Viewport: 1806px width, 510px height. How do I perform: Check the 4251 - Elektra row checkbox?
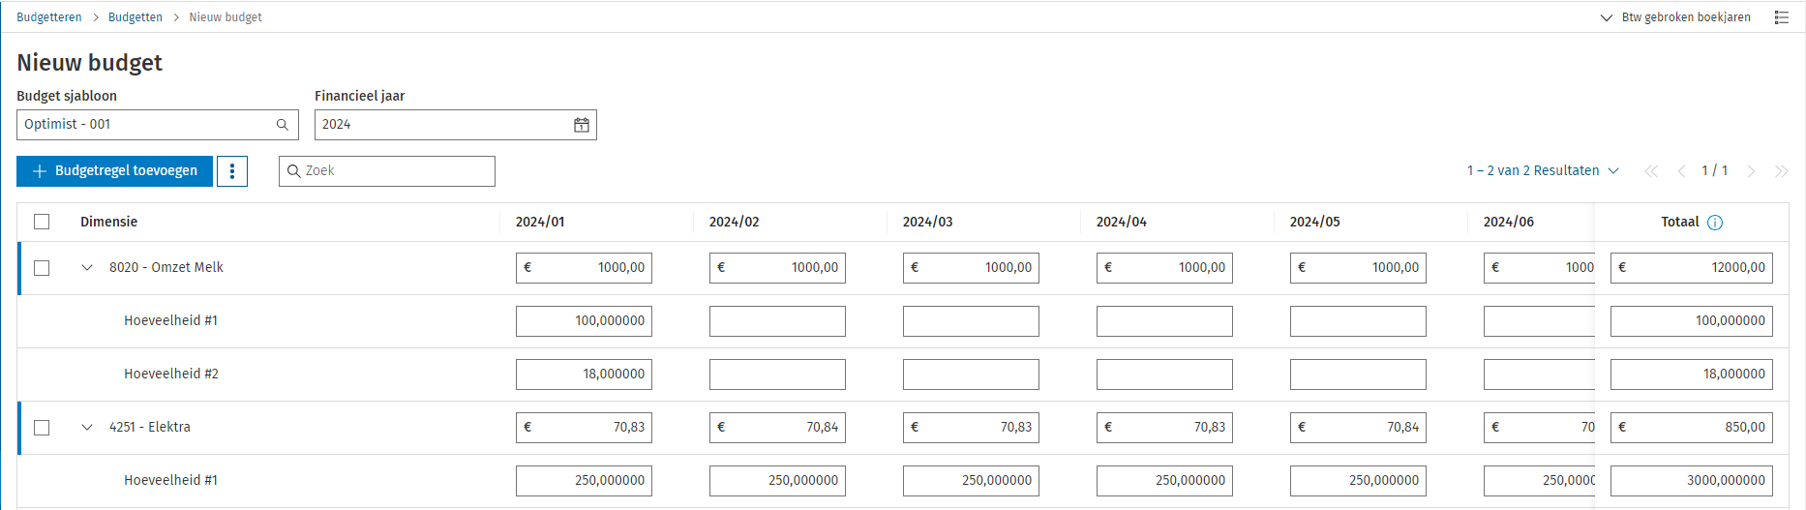(42, 428)
